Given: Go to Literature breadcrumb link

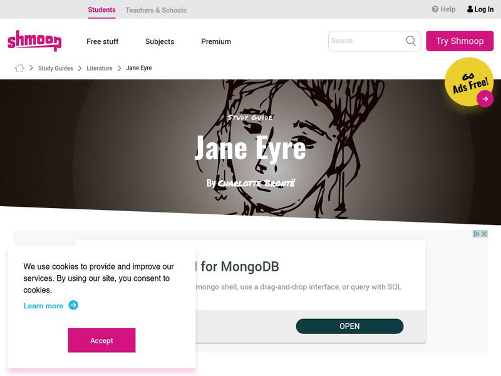Looking at the screenshot, I should coord(100,68).
